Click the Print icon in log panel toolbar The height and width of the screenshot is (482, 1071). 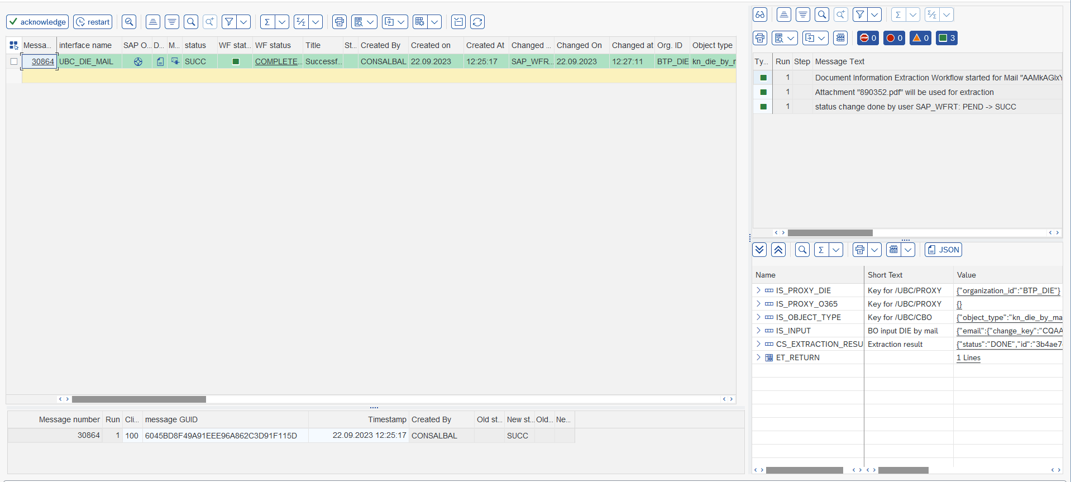(x=760, y=38)
